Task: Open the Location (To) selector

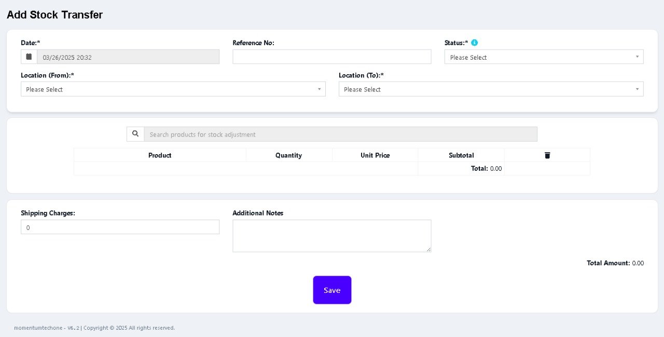Action: [491, 89]
